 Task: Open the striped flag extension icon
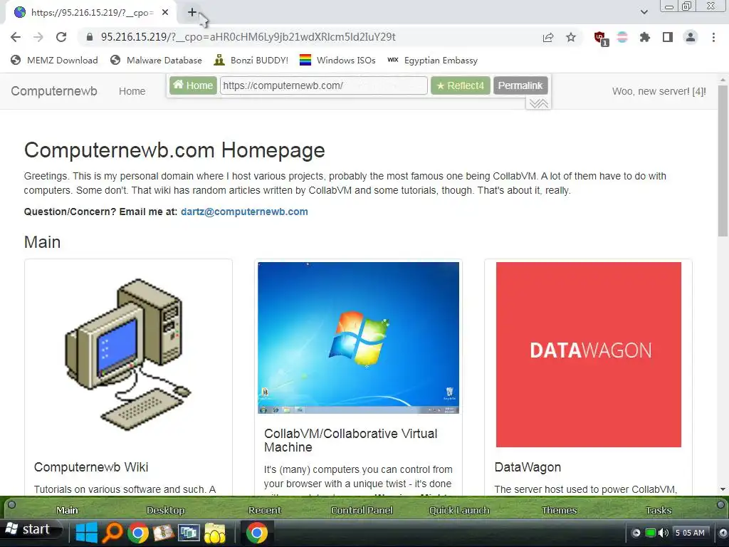622,37
